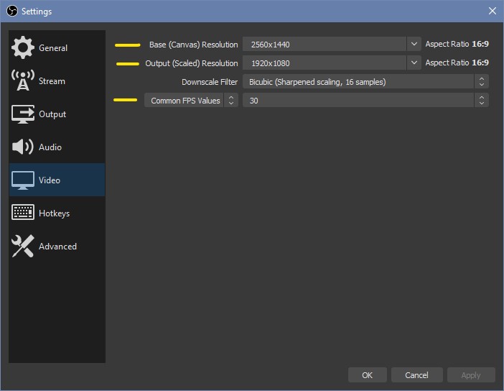The width and height of the screenshot is (504, 391).
Task: Go to Output settings
Action: click(x=57, y=114)
